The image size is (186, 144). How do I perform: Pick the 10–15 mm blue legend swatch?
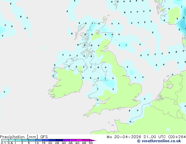click(39, 140)
